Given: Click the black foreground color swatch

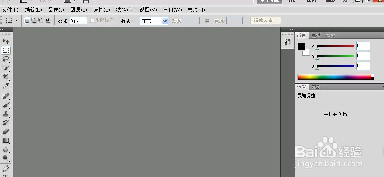Looking at the screenshot, I should point(301,47).
